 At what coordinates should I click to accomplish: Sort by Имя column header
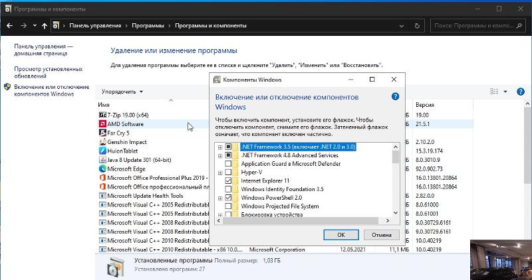[x=104, y=105]
